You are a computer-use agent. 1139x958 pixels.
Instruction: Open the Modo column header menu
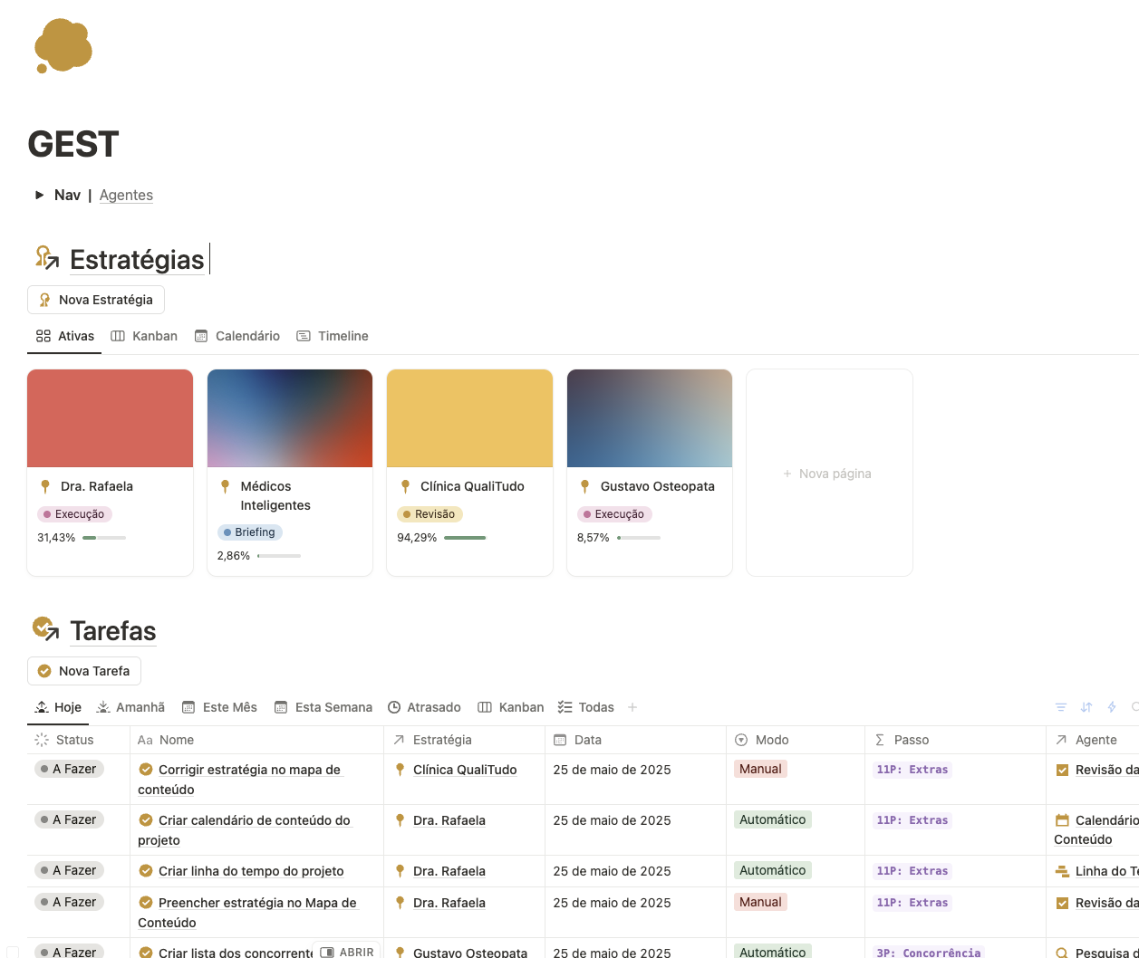tap(772, 740)
